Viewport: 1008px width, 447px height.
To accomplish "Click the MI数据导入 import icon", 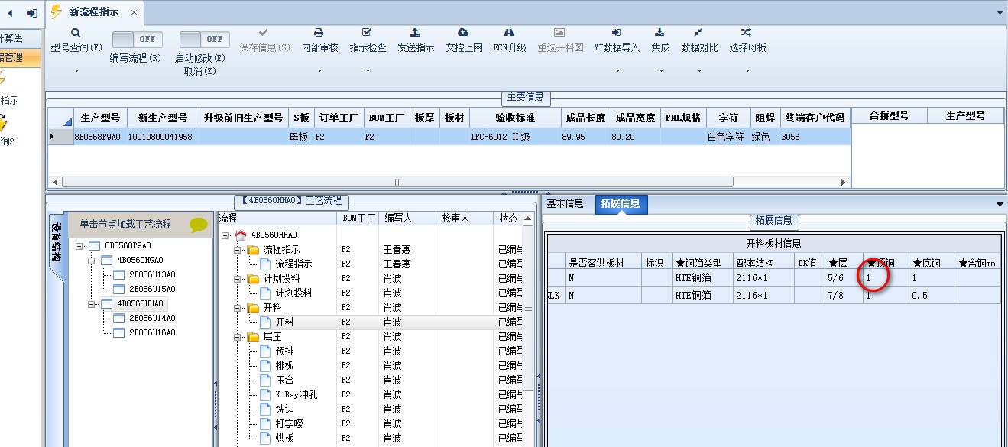I will tap(617, 33).
